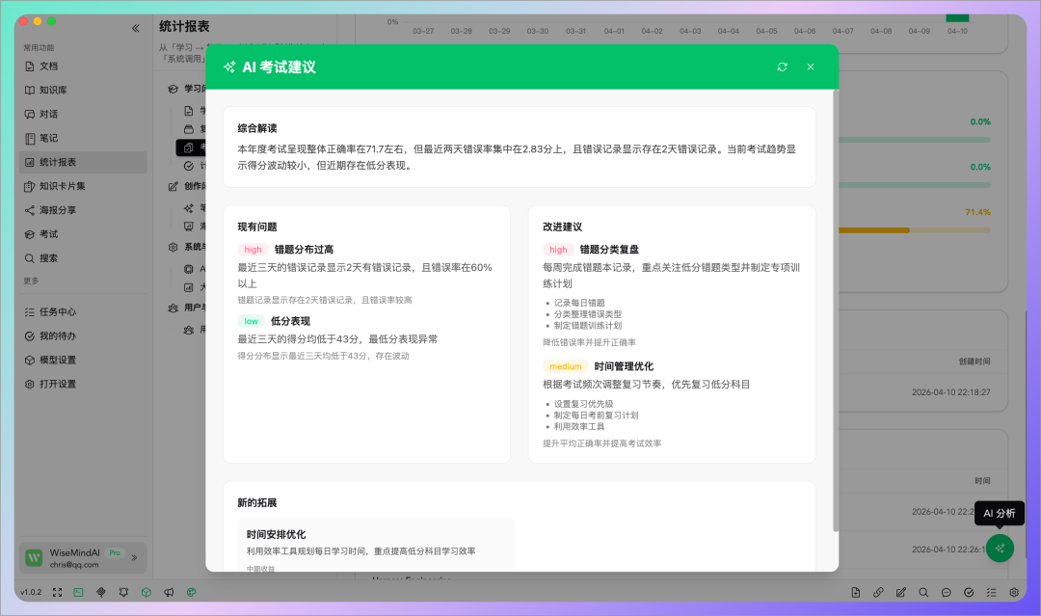Screen dimensions: 1041x616
Task: Click the 2026-04-10 22:18:27 timestamp
Action: pos(950,392)
